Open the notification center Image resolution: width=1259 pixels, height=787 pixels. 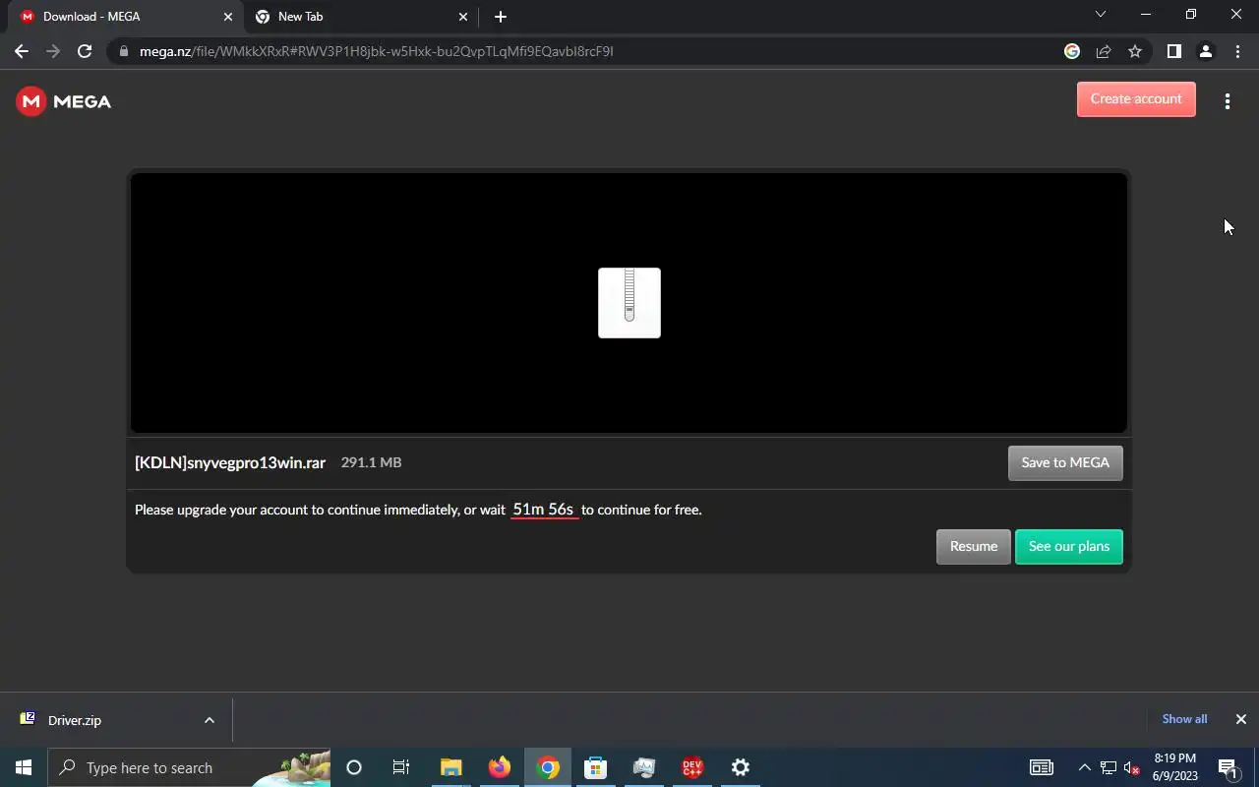[1228, 767]
